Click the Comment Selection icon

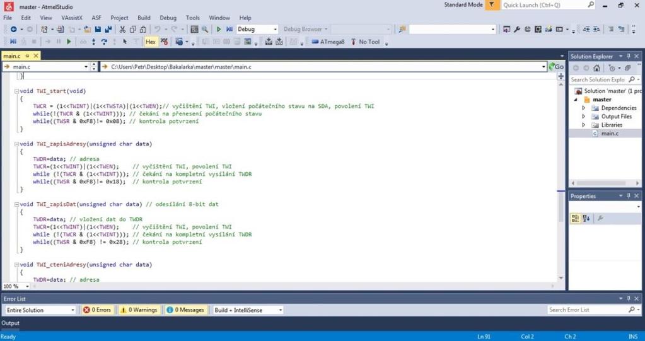point(612,29)
